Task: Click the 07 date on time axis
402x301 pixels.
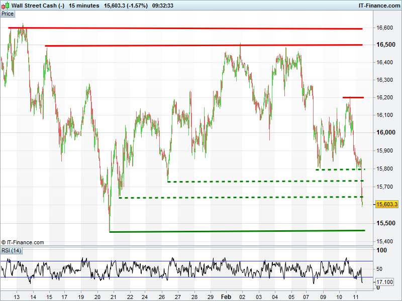Action: [306, 297]
